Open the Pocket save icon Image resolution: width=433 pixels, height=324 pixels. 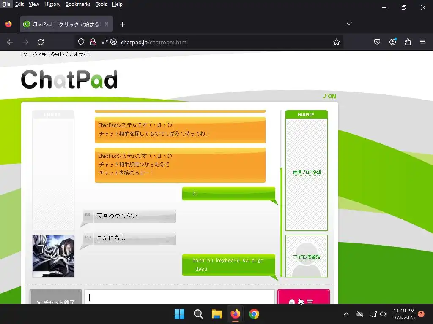point(377,42)
